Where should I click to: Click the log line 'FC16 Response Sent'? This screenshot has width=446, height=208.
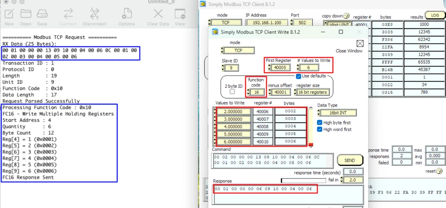[x=28, y=177]
